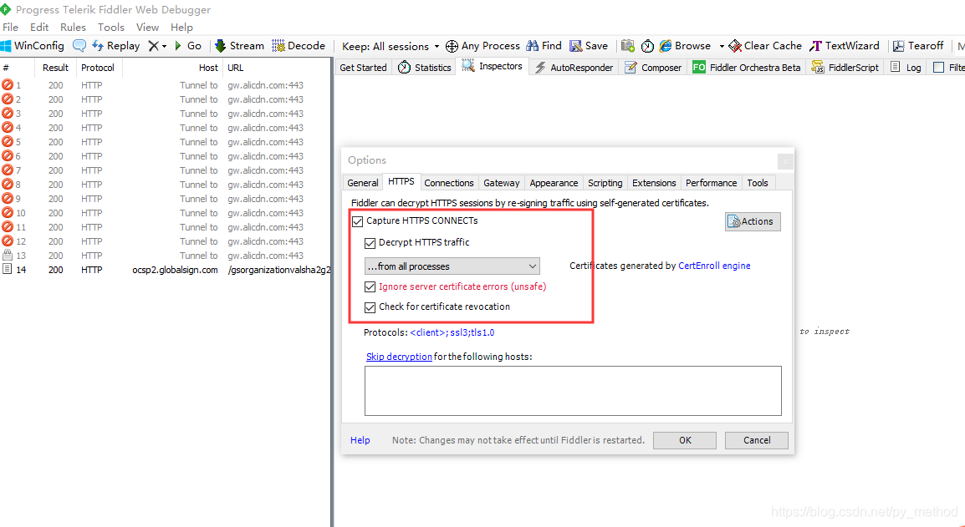Switch to Connections tab in Options

(x=449, y=183)
